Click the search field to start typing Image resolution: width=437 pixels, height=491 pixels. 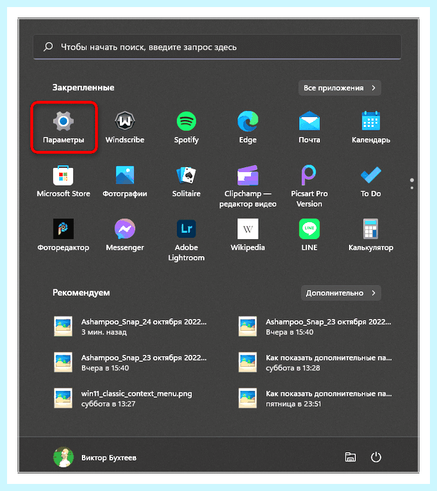[217, 47]
